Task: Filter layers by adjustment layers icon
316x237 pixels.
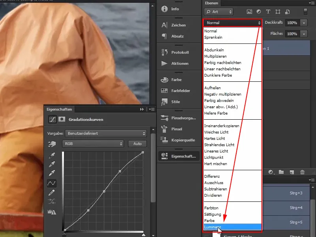Action: [259, 12]
